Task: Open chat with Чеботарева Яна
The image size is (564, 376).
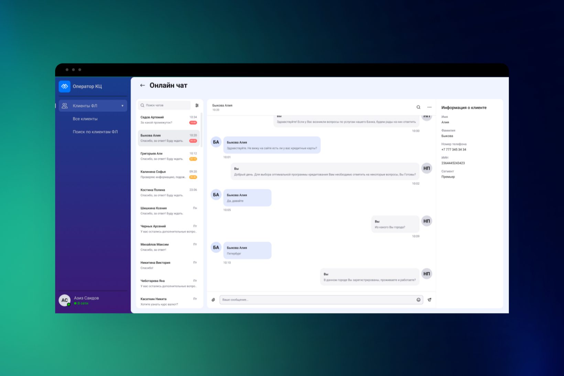Action: 169,283
